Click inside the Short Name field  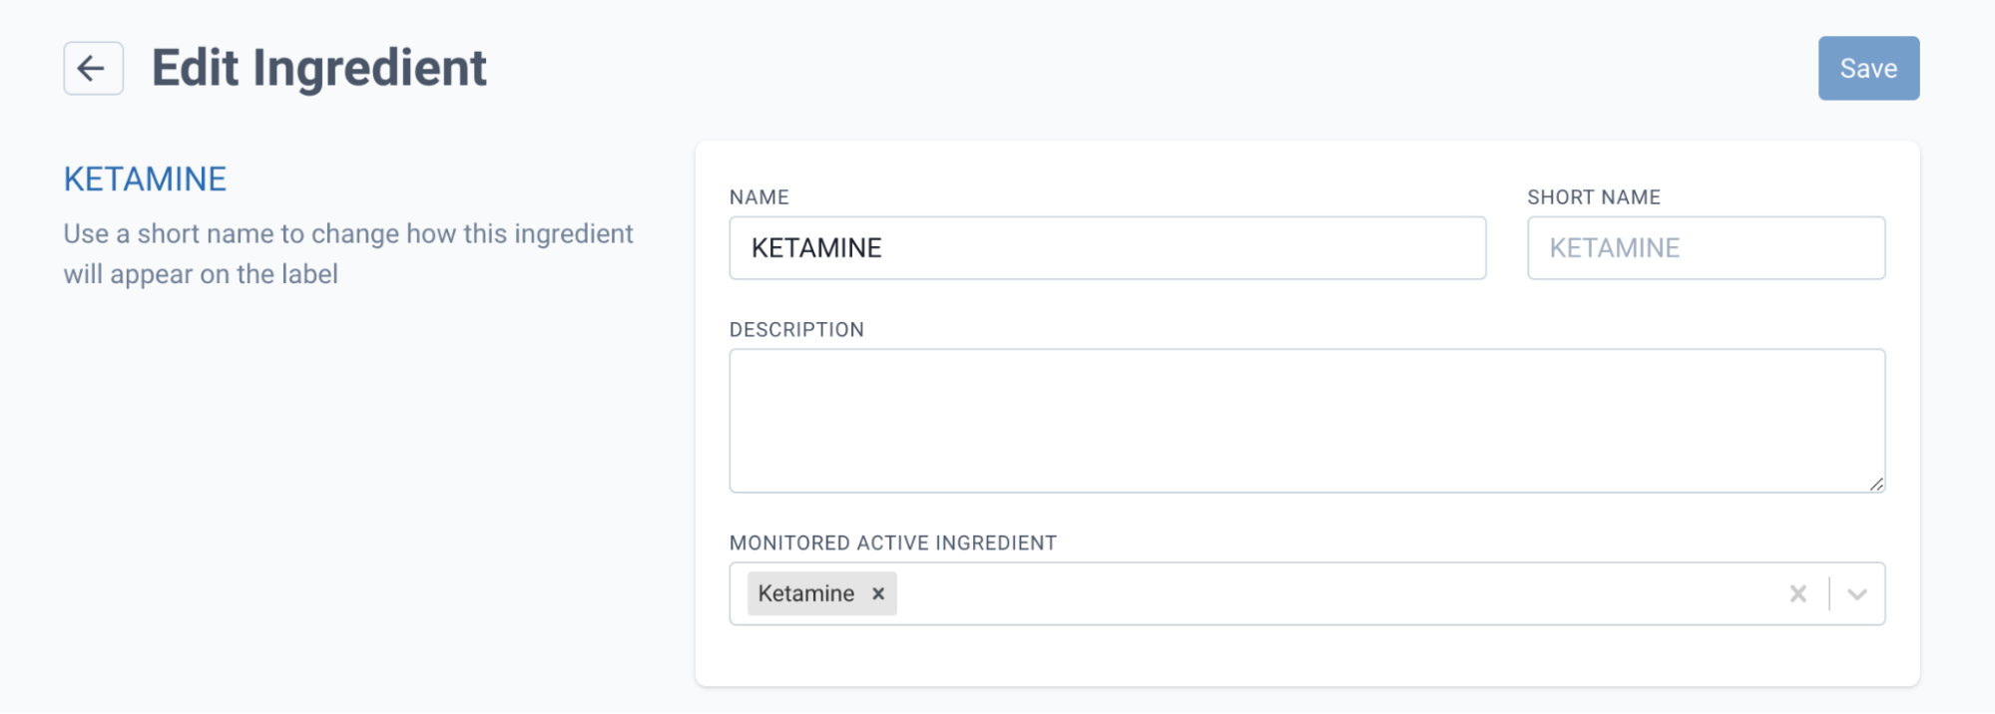point(1706,248)
